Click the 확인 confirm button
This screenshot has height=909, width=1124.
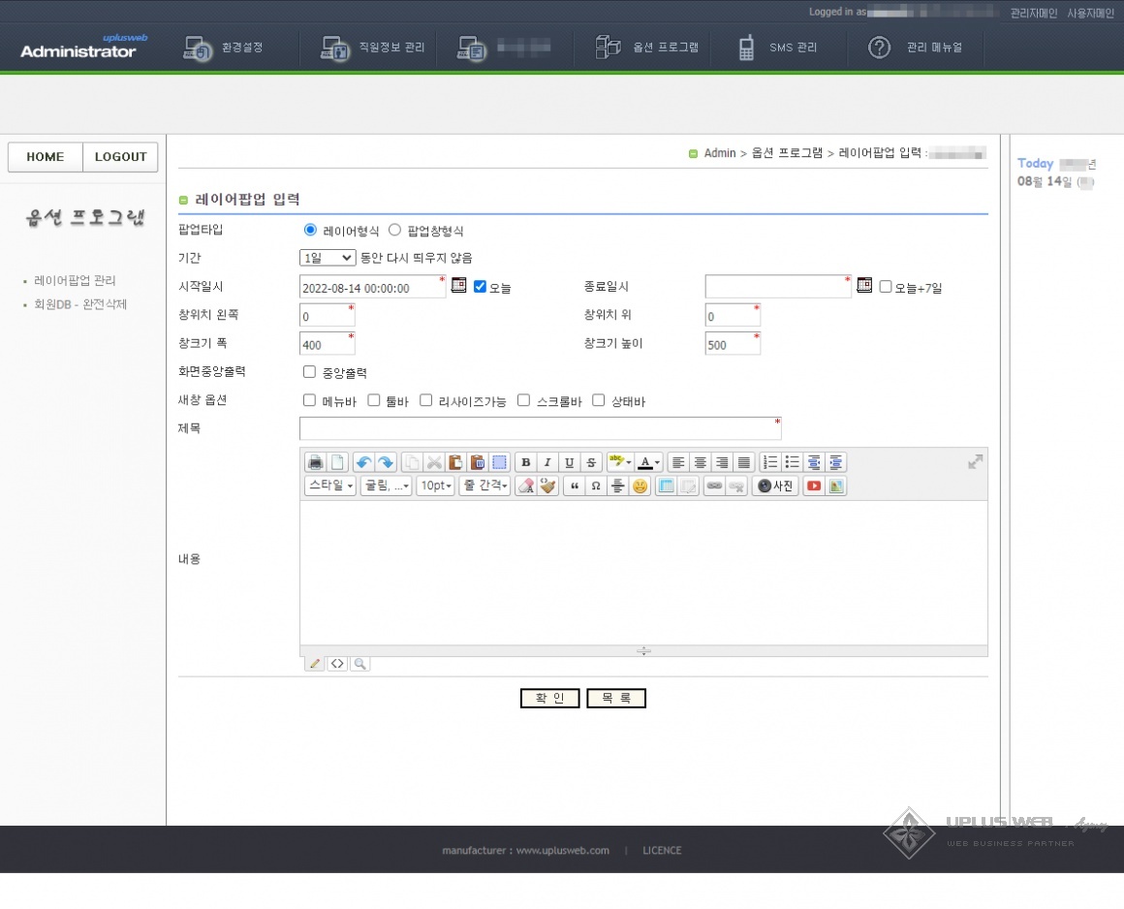coord(549,698)
